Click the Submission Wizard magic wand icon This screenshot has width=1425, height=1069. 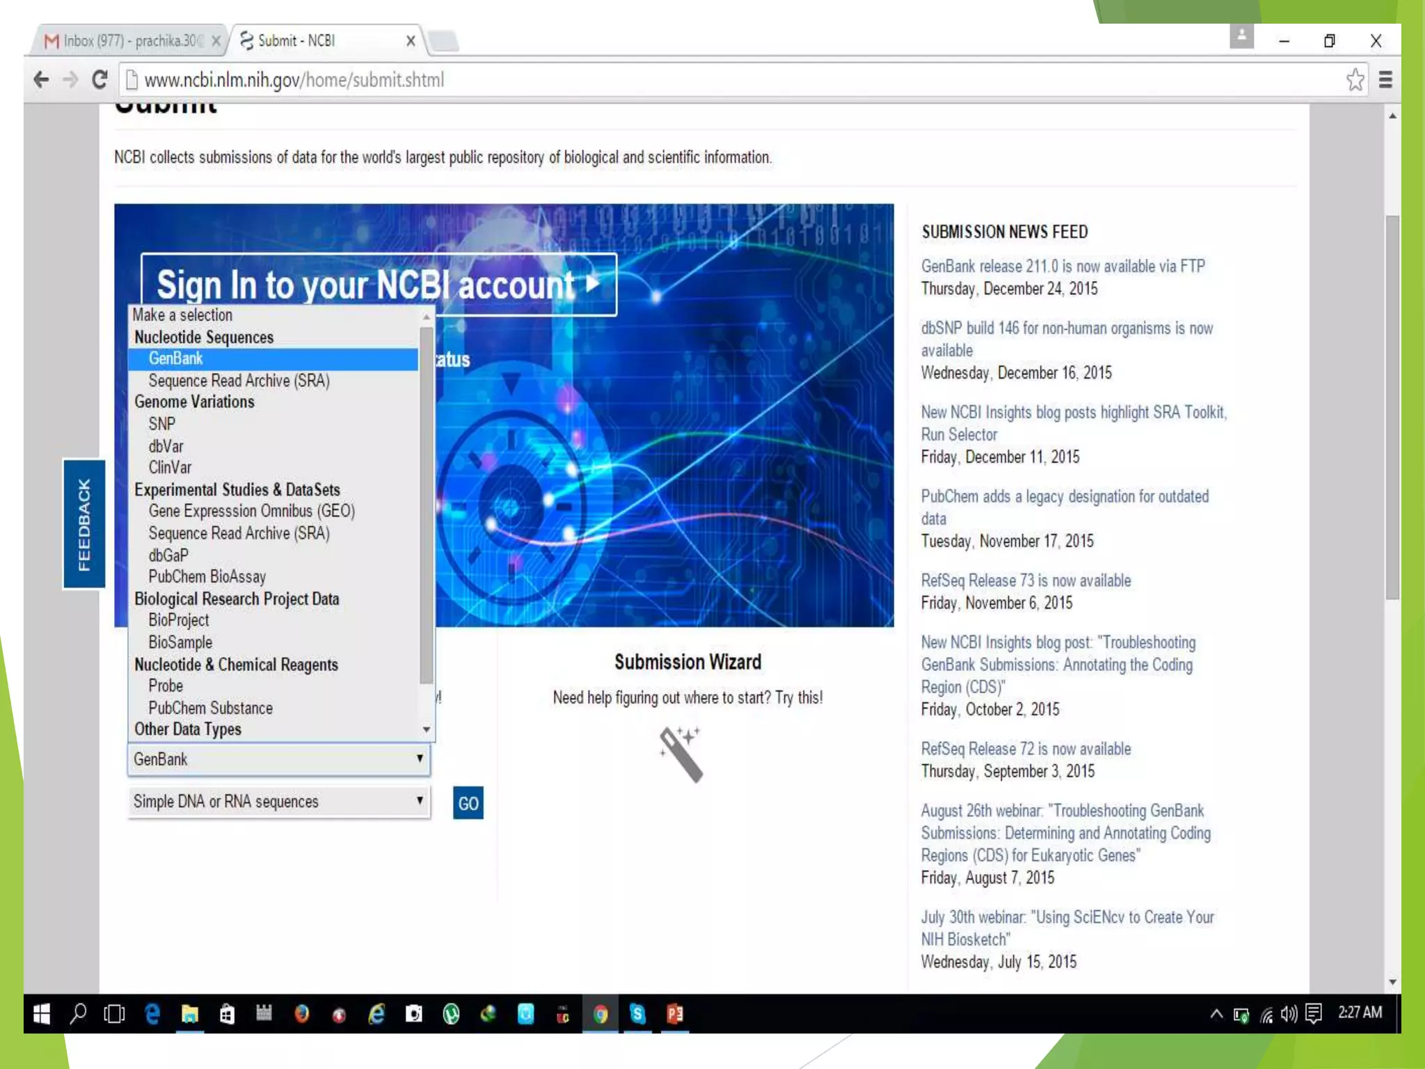tap(681, 754)
